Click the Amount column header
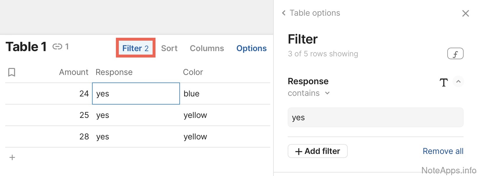This screenshot has width=477, height=176. 74,72
